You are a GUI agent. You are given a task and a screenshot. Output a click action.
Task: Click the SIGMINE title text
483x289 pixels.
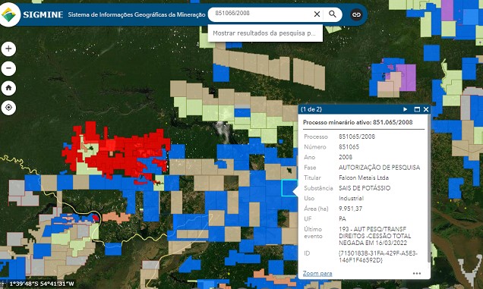pos(43,14)
